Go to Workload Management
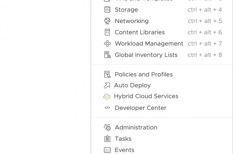 tap(149, 43)
